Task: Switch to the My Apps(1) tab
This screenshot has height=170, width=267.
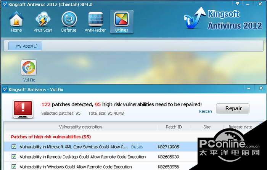Action: 26,46
